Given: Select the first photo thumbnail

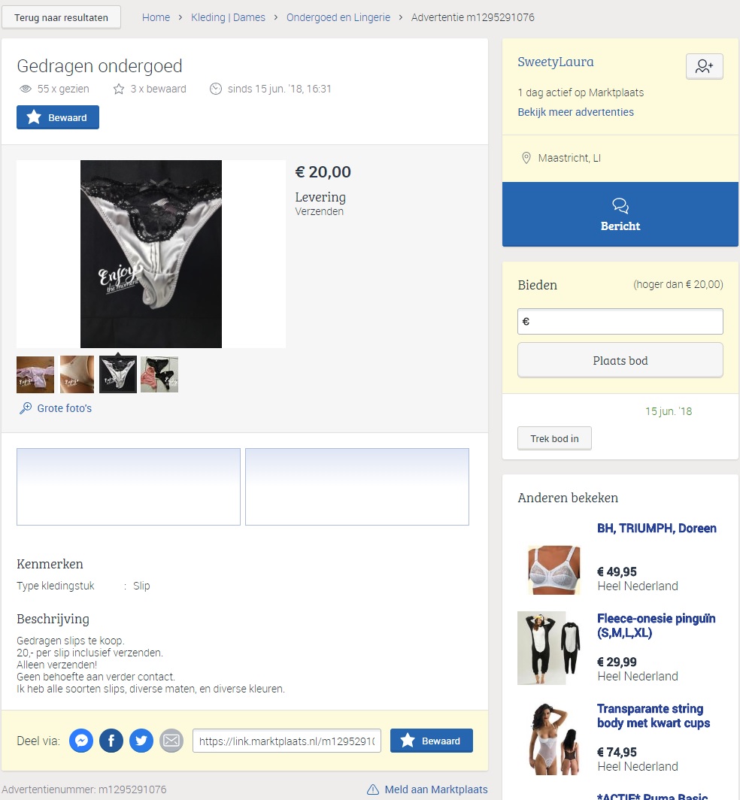Looking at the screenshot, I should (35, 374).
